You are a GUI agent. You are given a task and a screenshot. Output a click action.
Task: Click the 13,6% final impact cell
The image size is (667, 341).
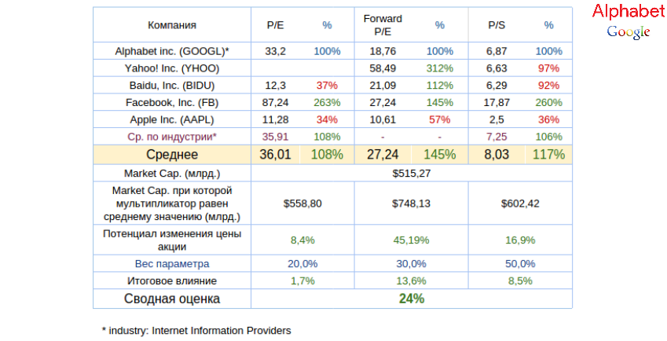pyautogui.click(x=412, y=281)
